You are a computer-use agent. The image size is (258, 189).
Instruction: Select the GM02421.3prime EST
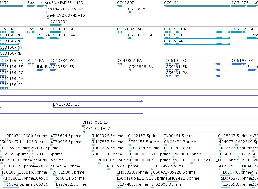(165, 145)
